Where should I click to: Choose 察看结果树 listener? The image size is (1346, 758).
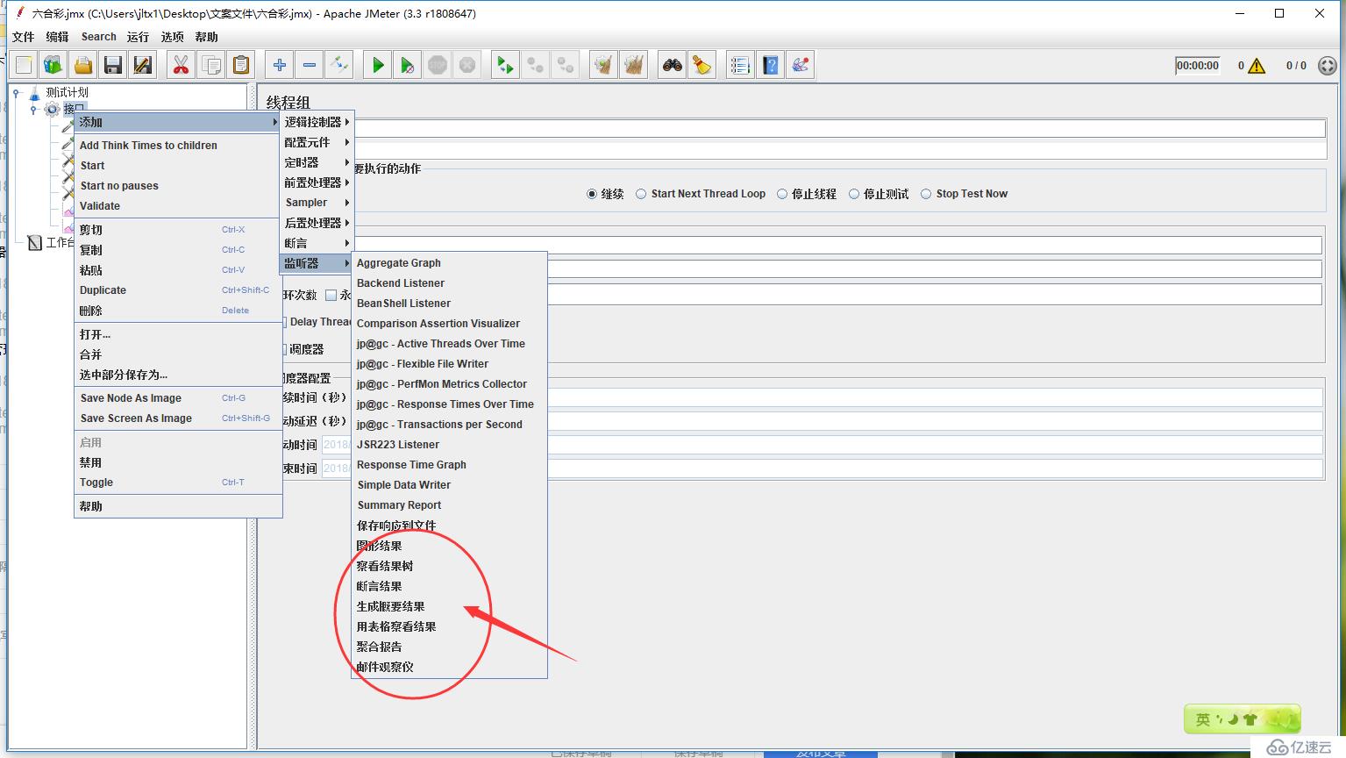450,566
